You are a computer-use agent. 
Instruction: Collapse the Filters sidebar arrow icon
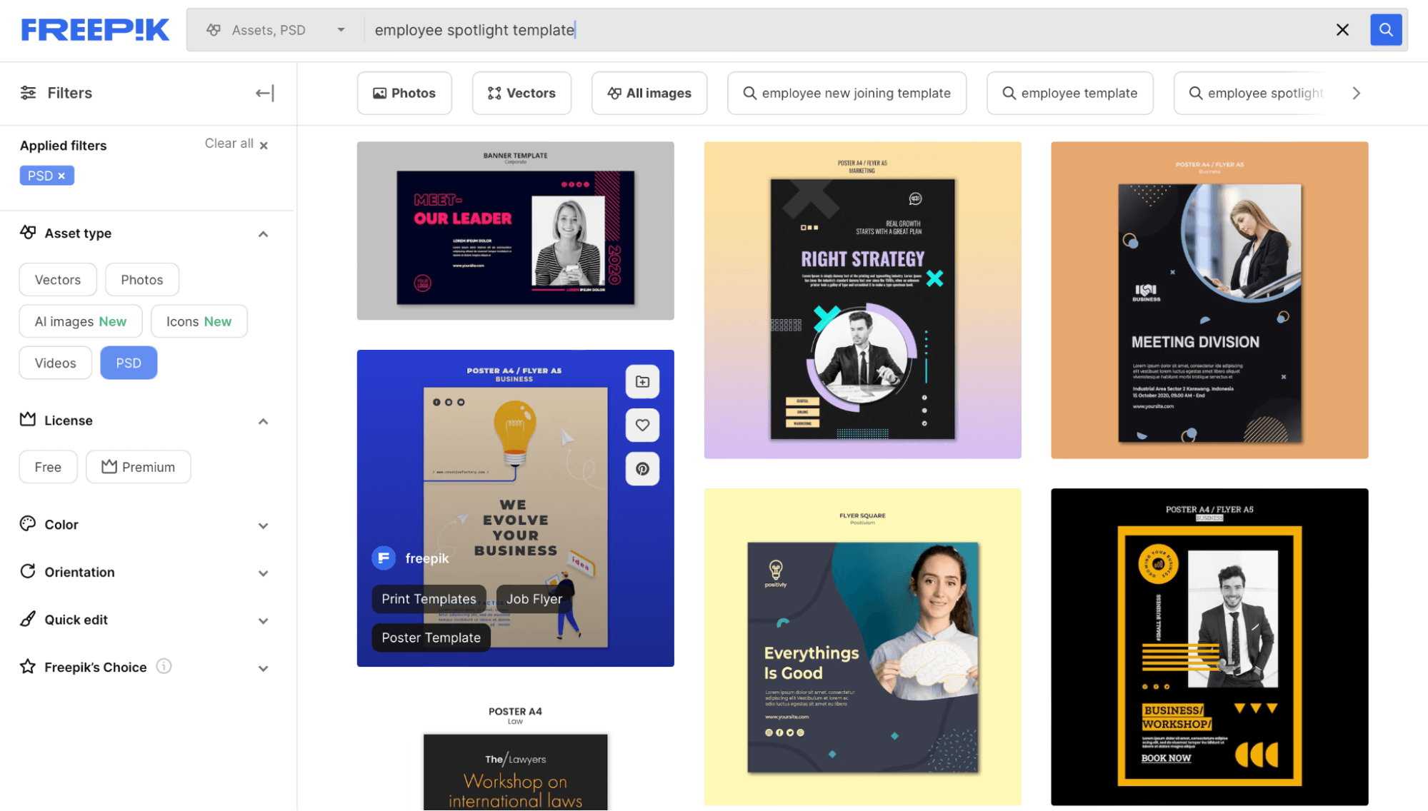[x=264, y=93]
